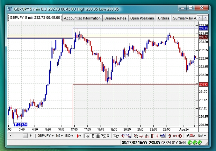216x151 pixels.
Task: Click the green T connection status icon
Action: point(190,143)
